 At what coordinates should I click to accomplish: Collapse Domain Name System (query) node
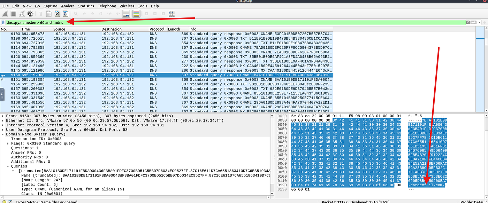[3, 134]
